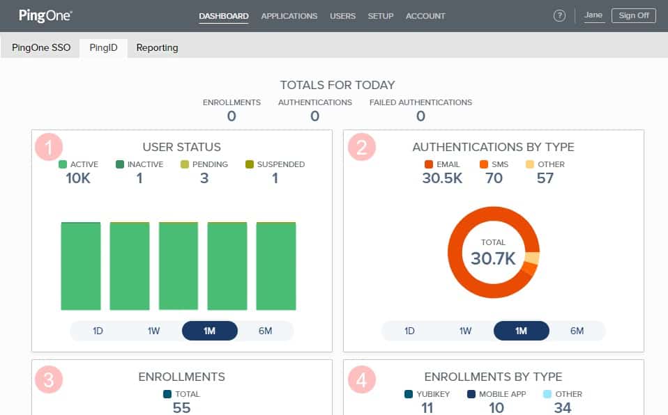Screen dimensions: 668x415
Task: Click the Pending count 3
Action: point(204,178)
